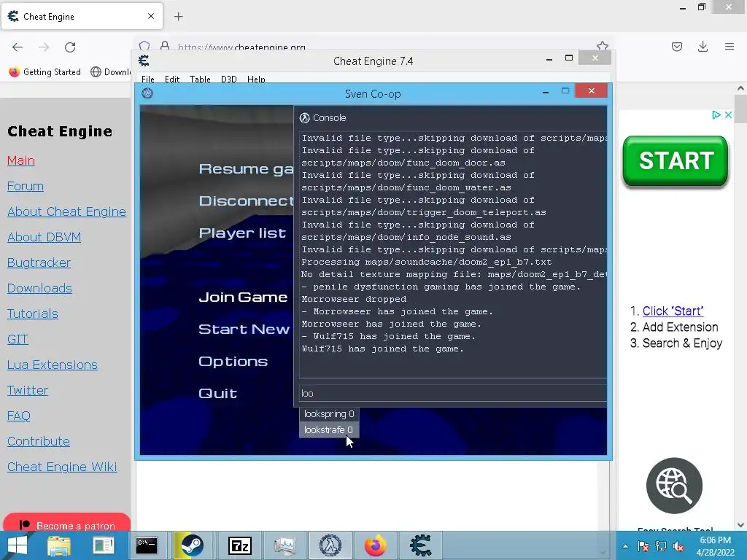747x560 pixels.
Task: Open FAQ link
Action: [18, 416]
